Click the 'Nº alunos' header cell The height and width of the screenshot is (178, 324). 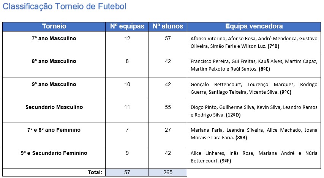tap(168, 27)
